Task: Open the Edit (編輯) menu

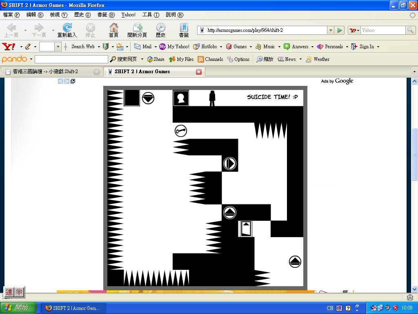Action: (35, 15)
